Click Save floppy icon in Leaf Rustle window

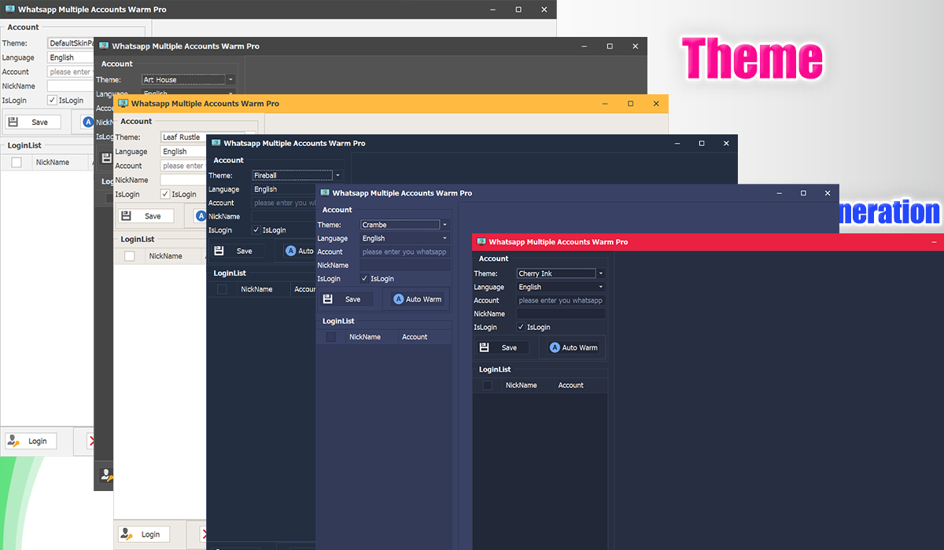tap(127, 216)
